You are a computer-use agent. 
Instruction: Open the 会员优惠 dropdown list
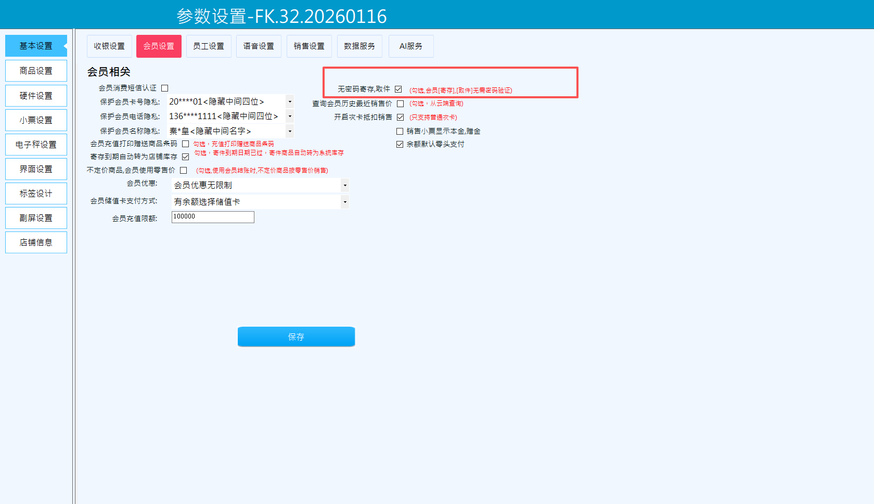(344, 186)
